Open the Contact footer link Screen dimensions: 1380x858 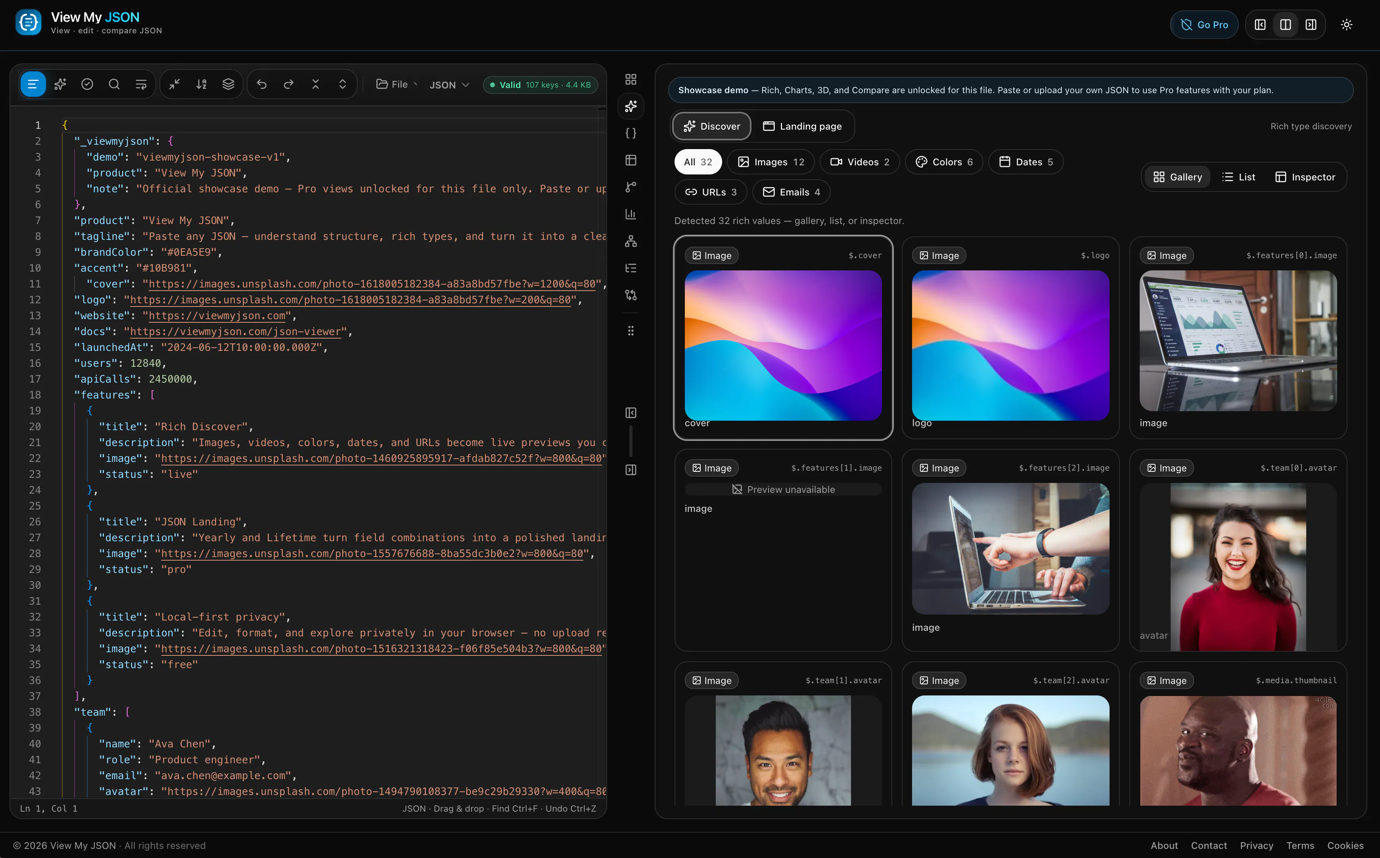point(1209,846)
